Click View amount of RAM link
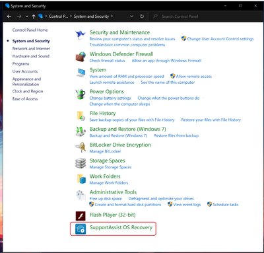Screen dimensions: 264x253 tap(127, 77)
